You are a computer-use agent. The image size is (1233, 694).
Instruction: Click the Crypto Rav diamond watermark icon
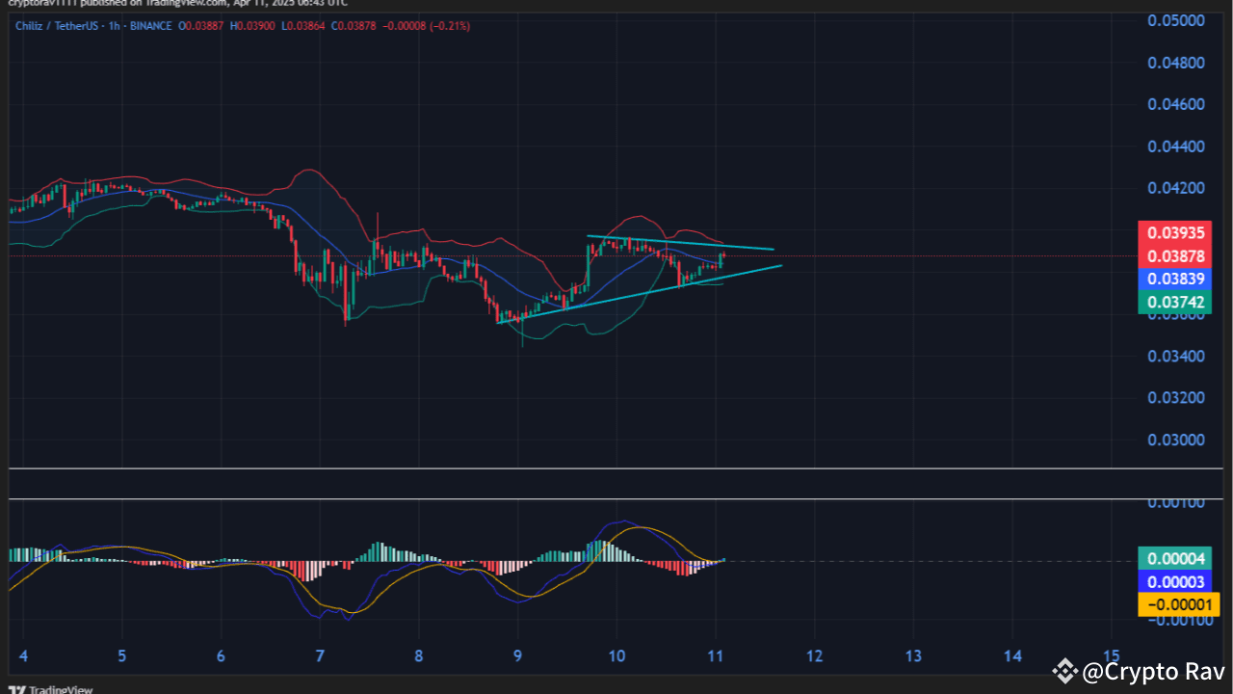(x=1063, y=672)
